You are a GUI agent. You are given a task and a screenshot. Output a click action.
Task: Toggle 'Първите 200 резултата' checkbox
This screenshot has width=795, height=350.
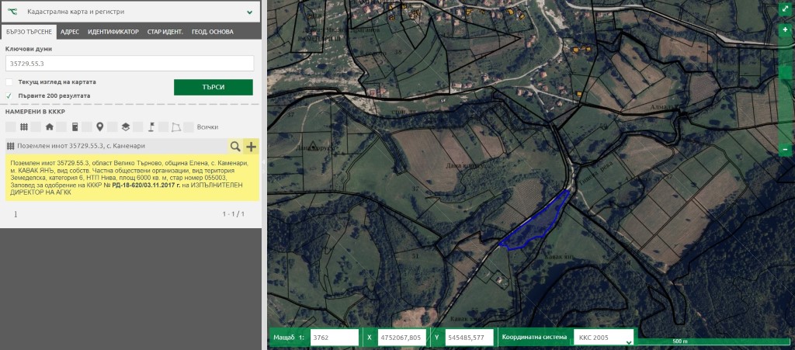tap(9, 95)
